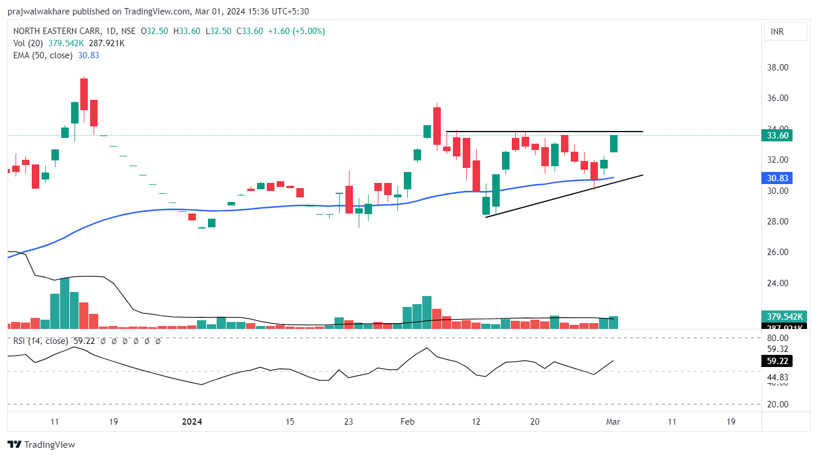Click the latest green candle near Mar
Screen dimensions: 818x457
pyautogui.click(x=613, y=144)
